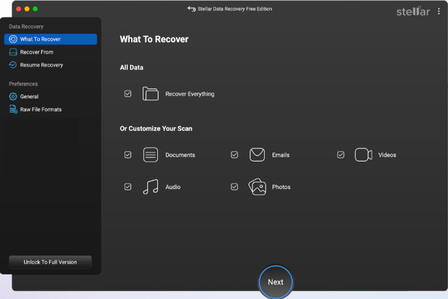Click the Documents label
448x299 pixels.
180,155
